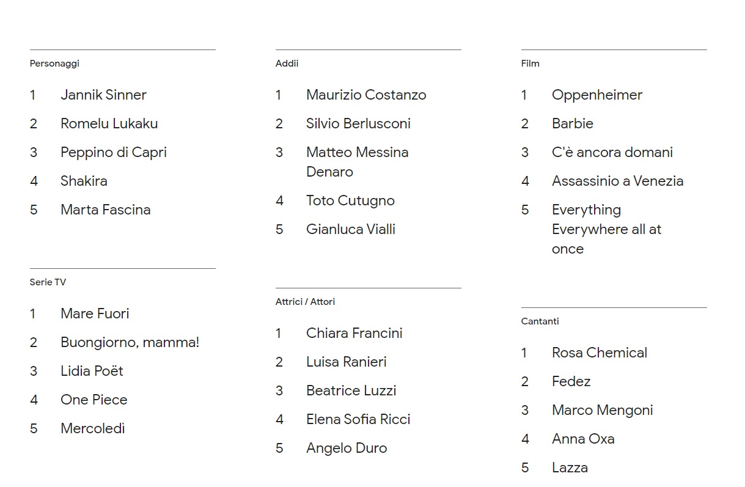Screen dimensions: 745x487
Task: Click the Jannik Sinner entry
Action: coord(103,95)
